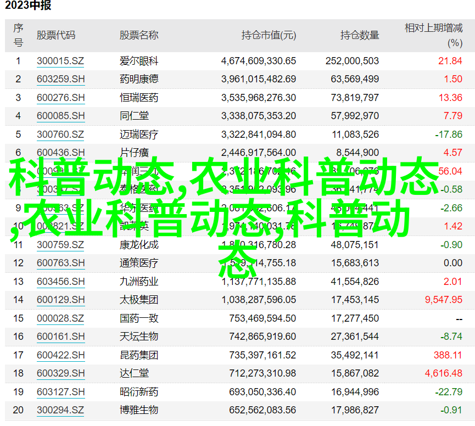Select change value -17.86

(449, 134)
